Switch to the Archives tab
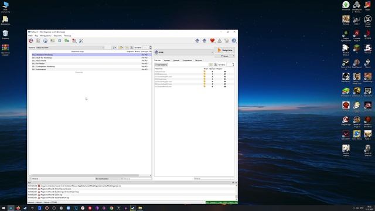The image size is (375, 211). click(166, 60)
